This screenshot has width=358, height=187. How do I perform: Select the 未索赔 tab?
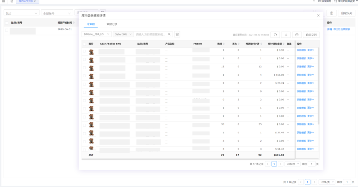point(90,24)
